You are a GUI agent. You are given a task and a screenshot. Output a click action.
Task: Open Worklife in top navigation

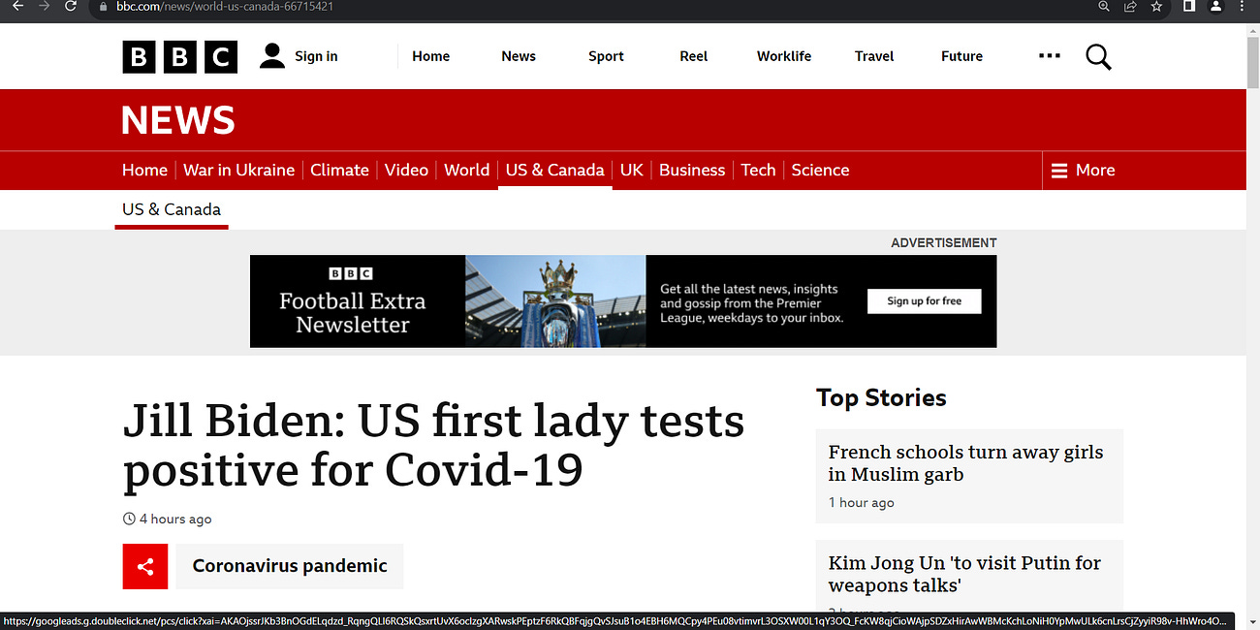tap(784, 56)
